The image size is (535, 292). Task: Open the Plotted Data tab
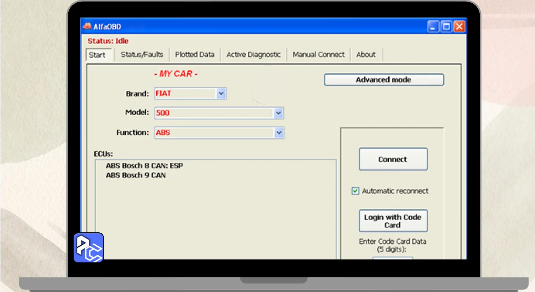tap(195, 54)
